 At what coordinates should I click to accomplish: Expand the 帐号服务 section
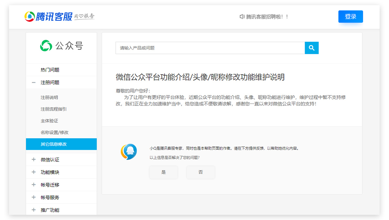pyautogui.click(x=34, y=197)
